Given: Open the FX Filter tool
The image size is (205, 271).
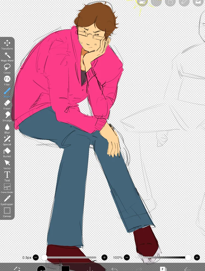Looking at the screenshot, I should pyautogui.click(x=7, y=81).
